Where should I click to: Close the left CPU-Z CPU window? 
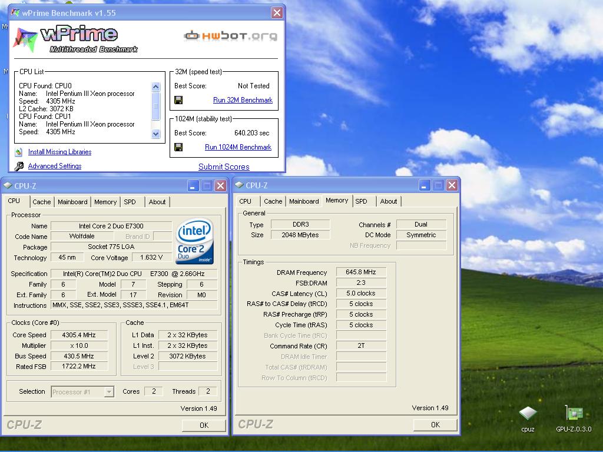(220, 186)
